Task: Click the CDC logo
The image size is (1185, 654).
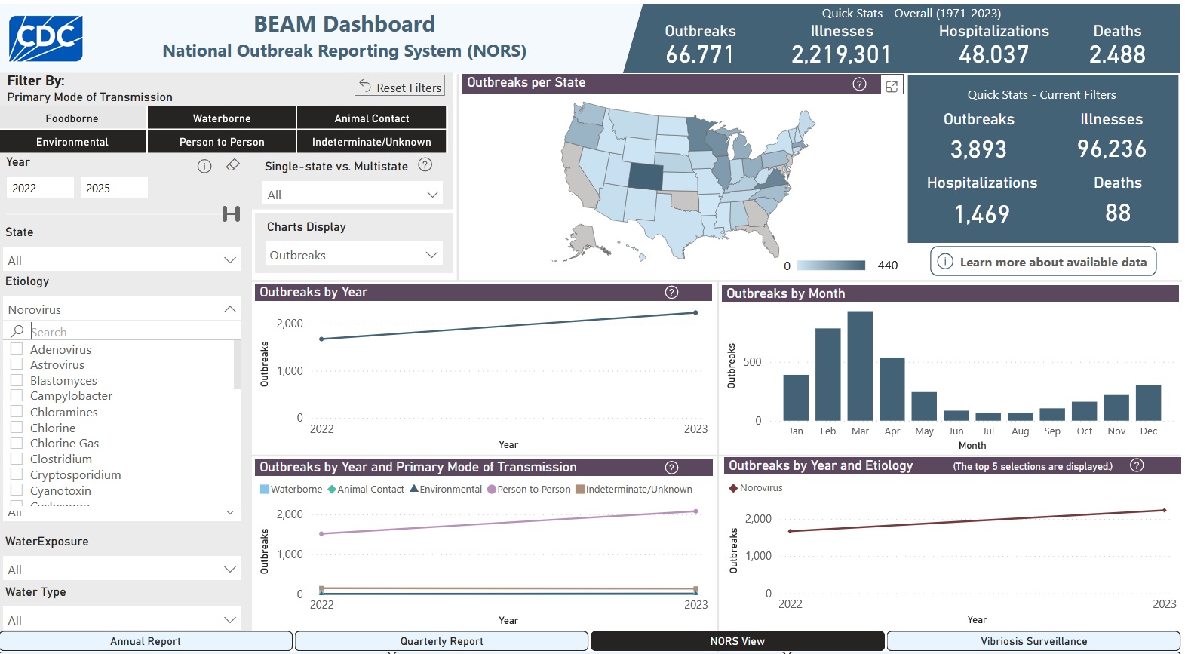Action: (x=45, y=38)
